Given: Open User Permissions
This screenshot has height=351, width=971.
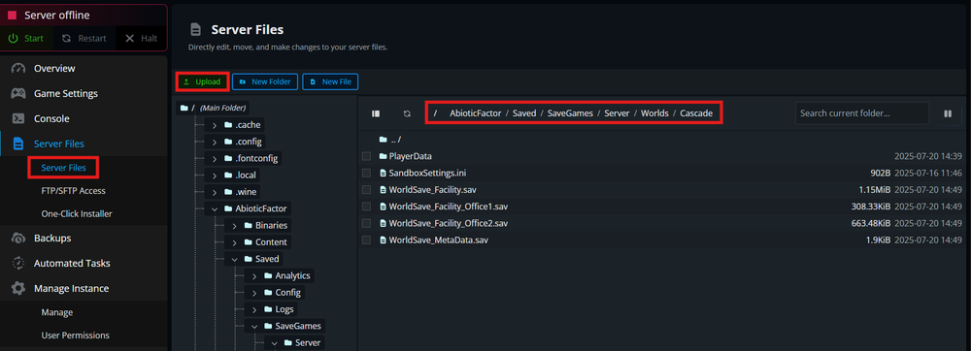Looking at the screenshot, I should [75, 335].
